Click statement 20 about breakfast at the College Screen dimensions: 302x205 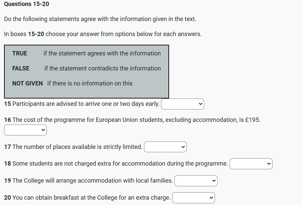(x=87, y=198)
